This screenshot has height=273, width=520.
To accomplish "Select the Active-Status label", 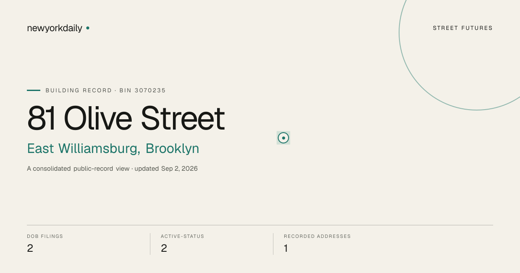I will coord(182,236).
